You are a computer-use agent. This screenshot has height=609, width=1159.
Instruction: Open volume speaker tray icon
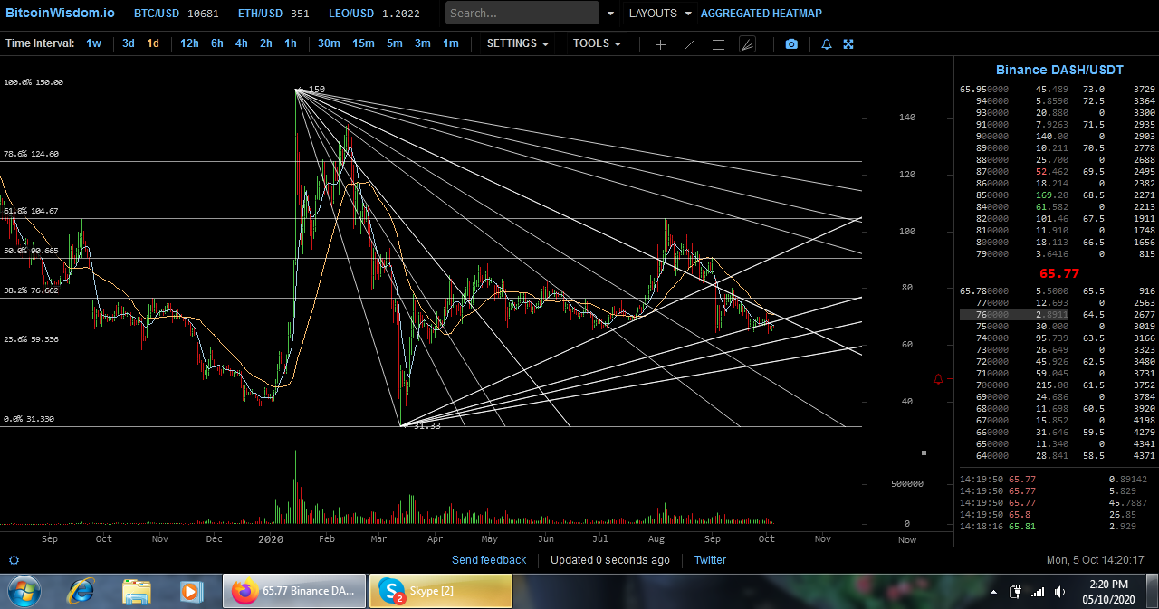1058,592
